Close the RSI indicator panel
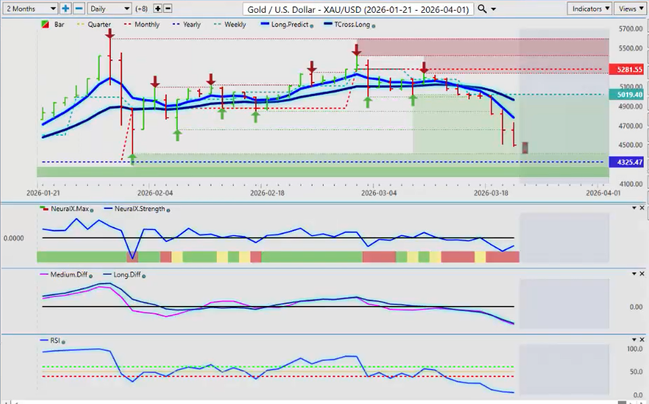 642,340
